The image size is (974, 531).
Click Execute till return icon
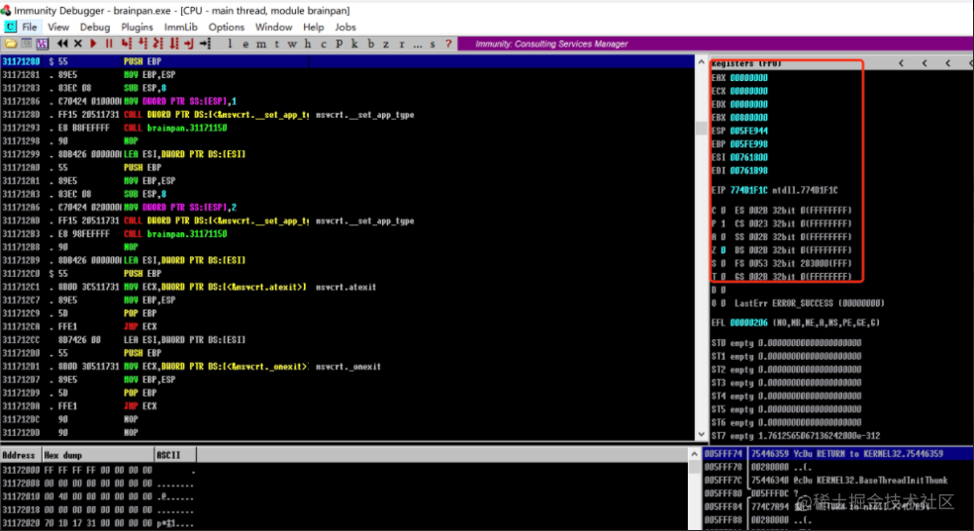tap(189, 44)
